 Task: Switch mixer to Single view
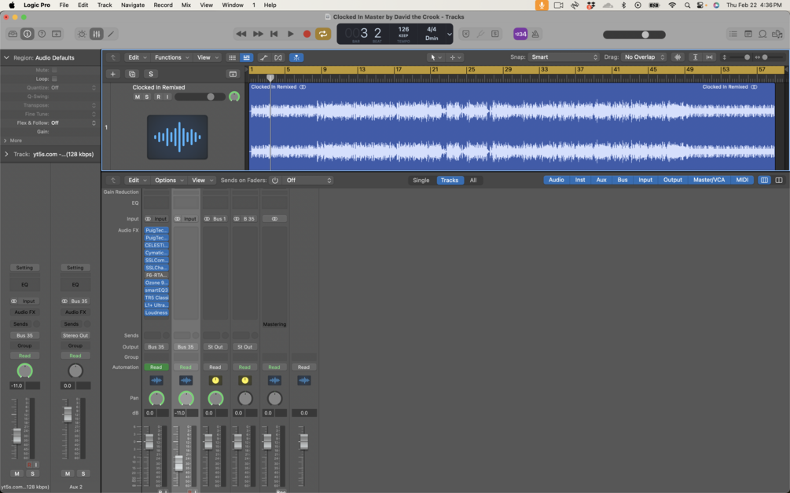pos(421,180)
